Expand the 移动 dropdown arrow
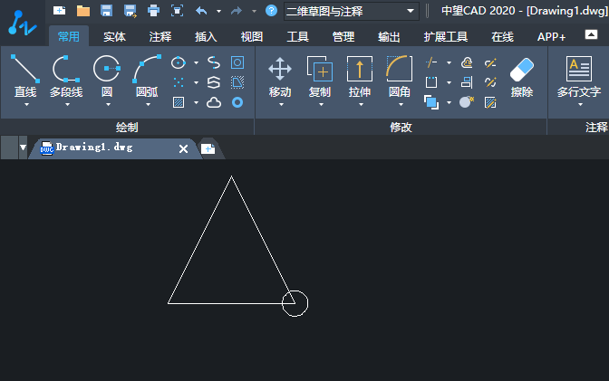609x381 pixels. point(281,104)
